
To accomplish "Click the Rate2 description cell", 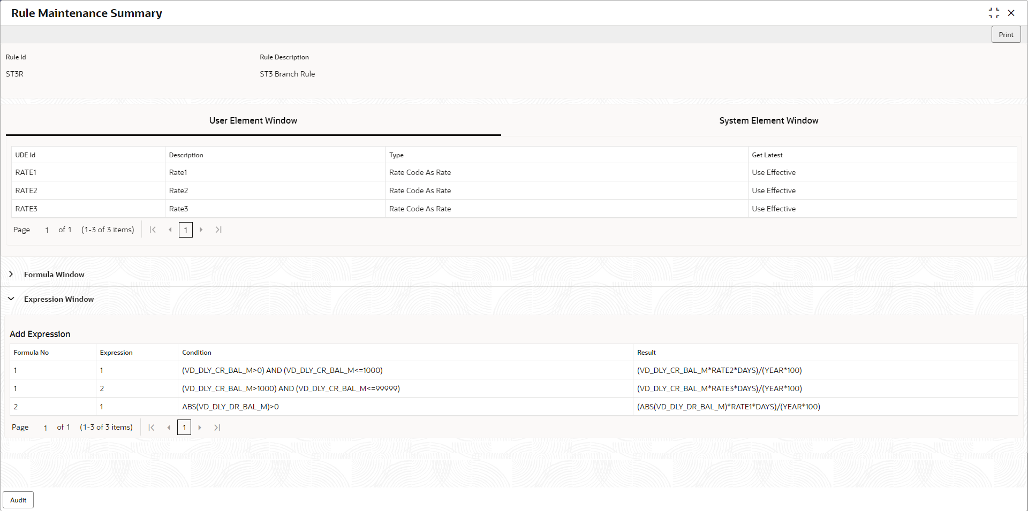I will pos(275,190).
